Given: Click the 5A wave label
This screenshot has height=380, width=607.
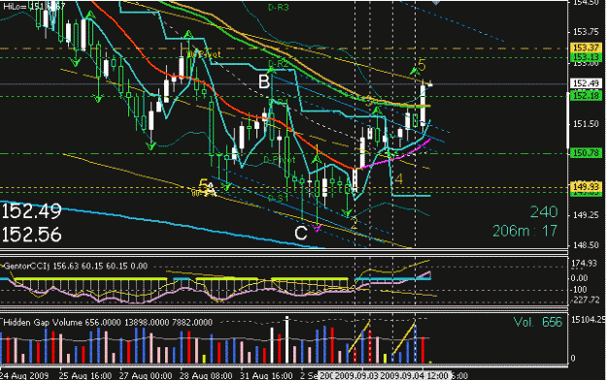Looking at the screenshot, I should pyautogui.click(x=207, y=187).
